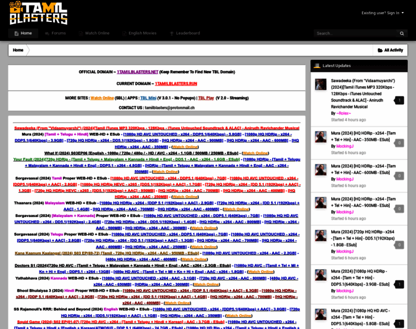
Task: Open Watch Online link after Doctors S1 row
Action: coord(261,272)
